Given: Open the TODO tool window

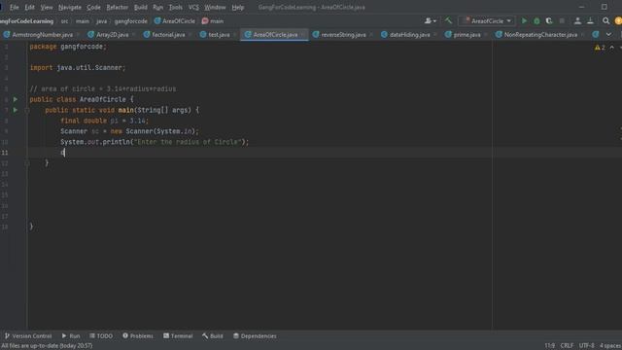Looking at the screenshot, I should pos(101,336).
